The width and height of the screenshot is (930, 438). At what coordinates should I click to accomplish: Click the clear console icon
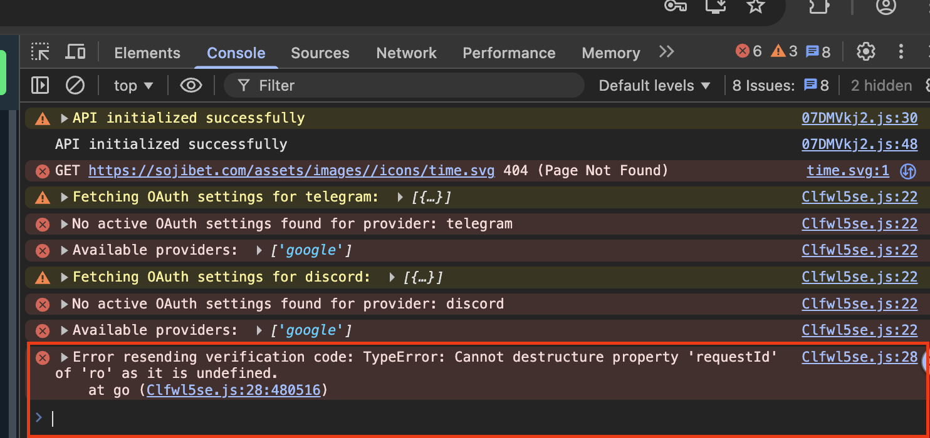75,85
